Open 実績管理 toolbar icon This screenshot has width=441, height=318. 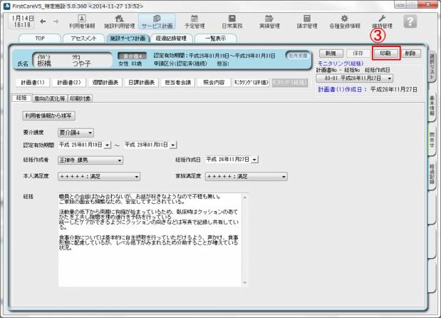(x=269, y=21)
